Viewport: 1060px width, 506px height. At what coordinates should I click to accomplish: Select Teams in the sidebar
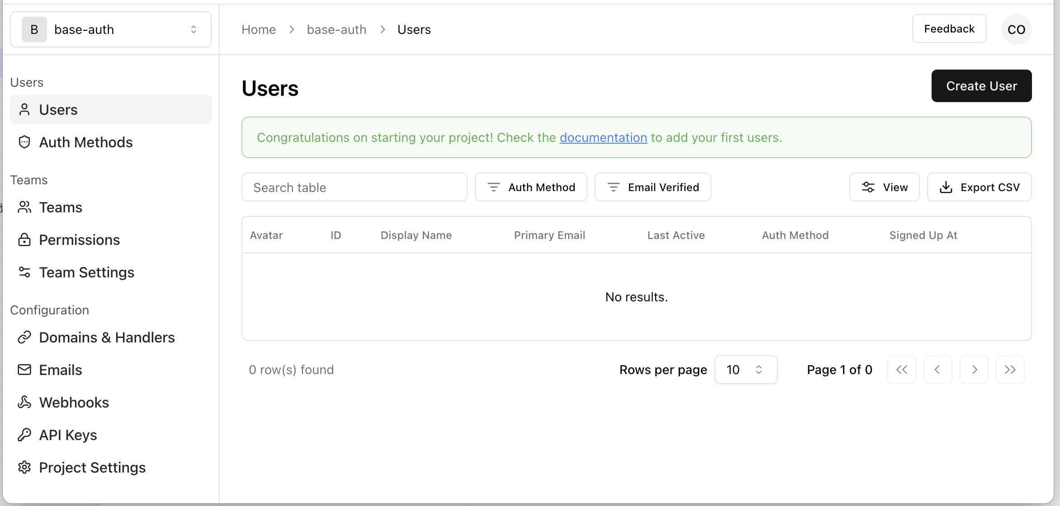pos(61,207)
